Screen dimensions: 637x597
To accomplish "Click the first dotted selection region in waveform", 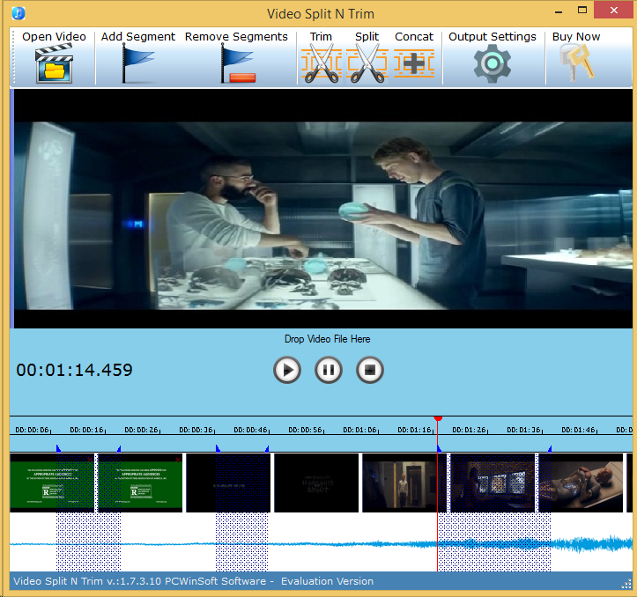I will [89, 542].
